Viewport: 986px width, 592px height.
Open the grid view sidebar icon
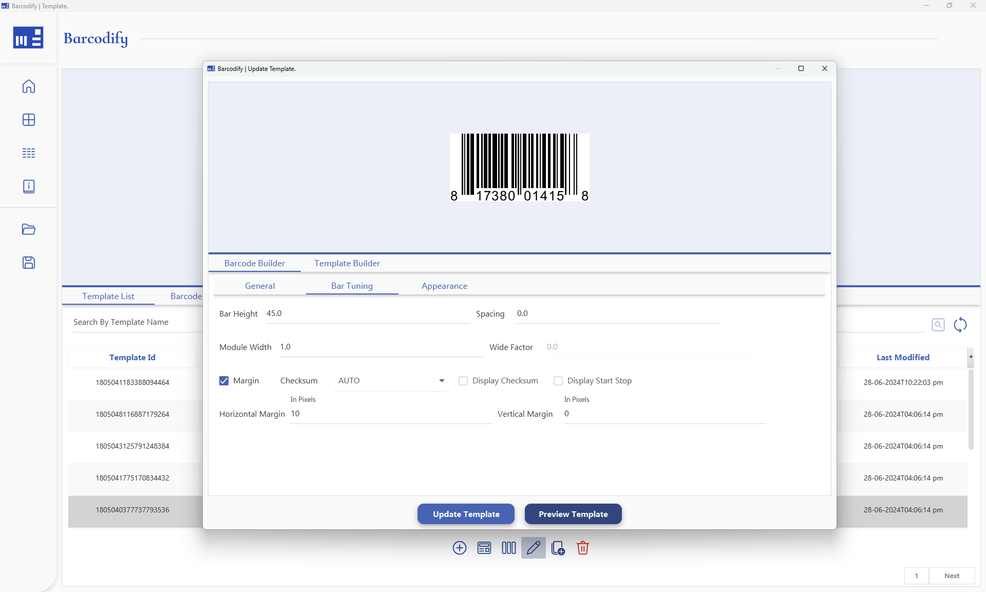click(x=29, y=120)
